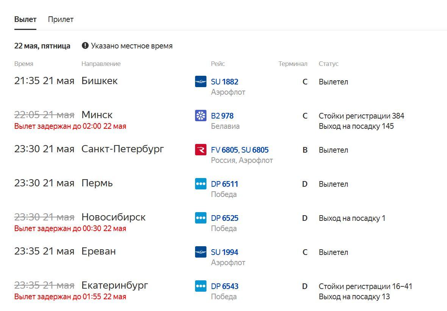447x311 pixels.
Task: Click the Pobeda logo for flight DP 6511
Action: coord(201,184)
